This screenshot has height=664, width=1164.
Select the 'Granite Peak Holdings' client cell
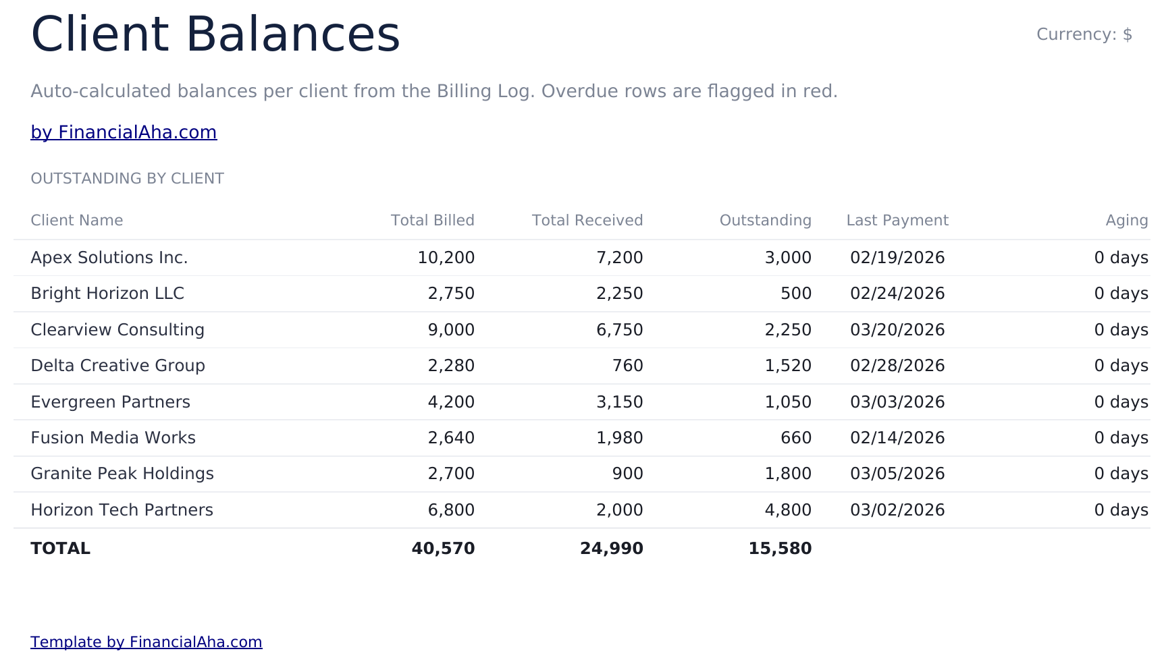(x=122, y=474)
